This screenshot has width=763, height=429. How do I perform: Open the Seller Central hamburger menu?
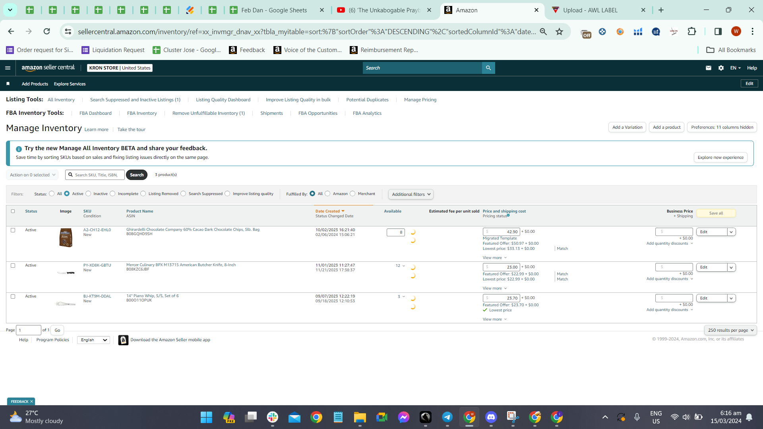[8, 68]
